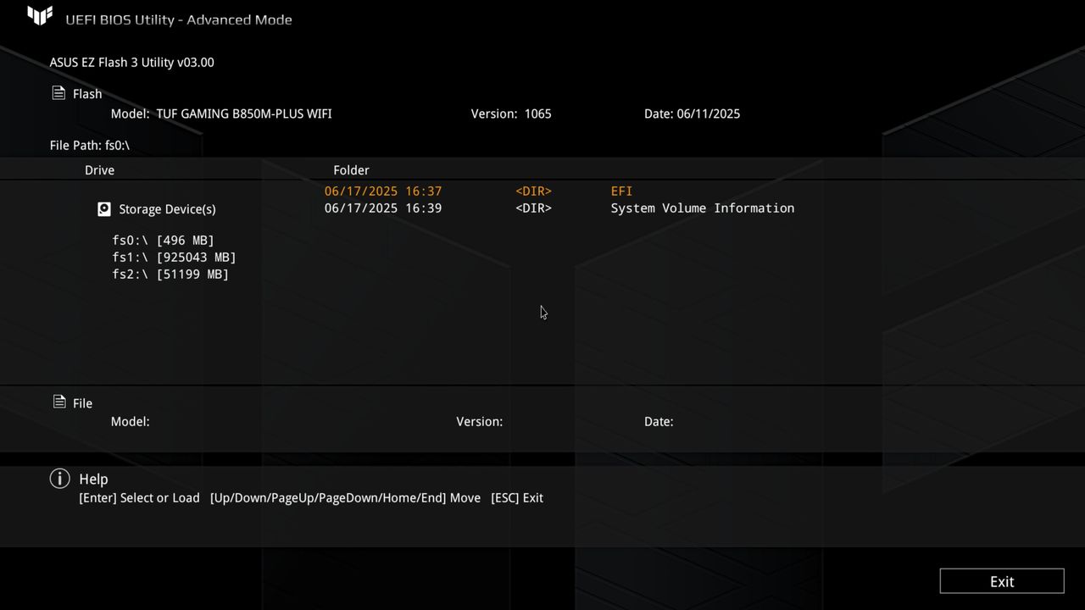This screenshot has width=1085, height=610.
Task: Click the ASUS TUF logo icon
Action: click(x=39, y=15)
